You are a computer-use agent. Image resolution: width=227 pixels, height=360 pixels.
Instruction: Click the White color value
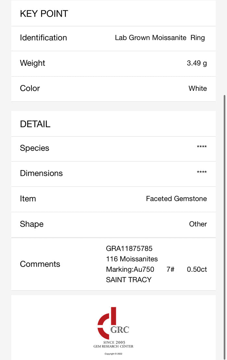[197, 89]
